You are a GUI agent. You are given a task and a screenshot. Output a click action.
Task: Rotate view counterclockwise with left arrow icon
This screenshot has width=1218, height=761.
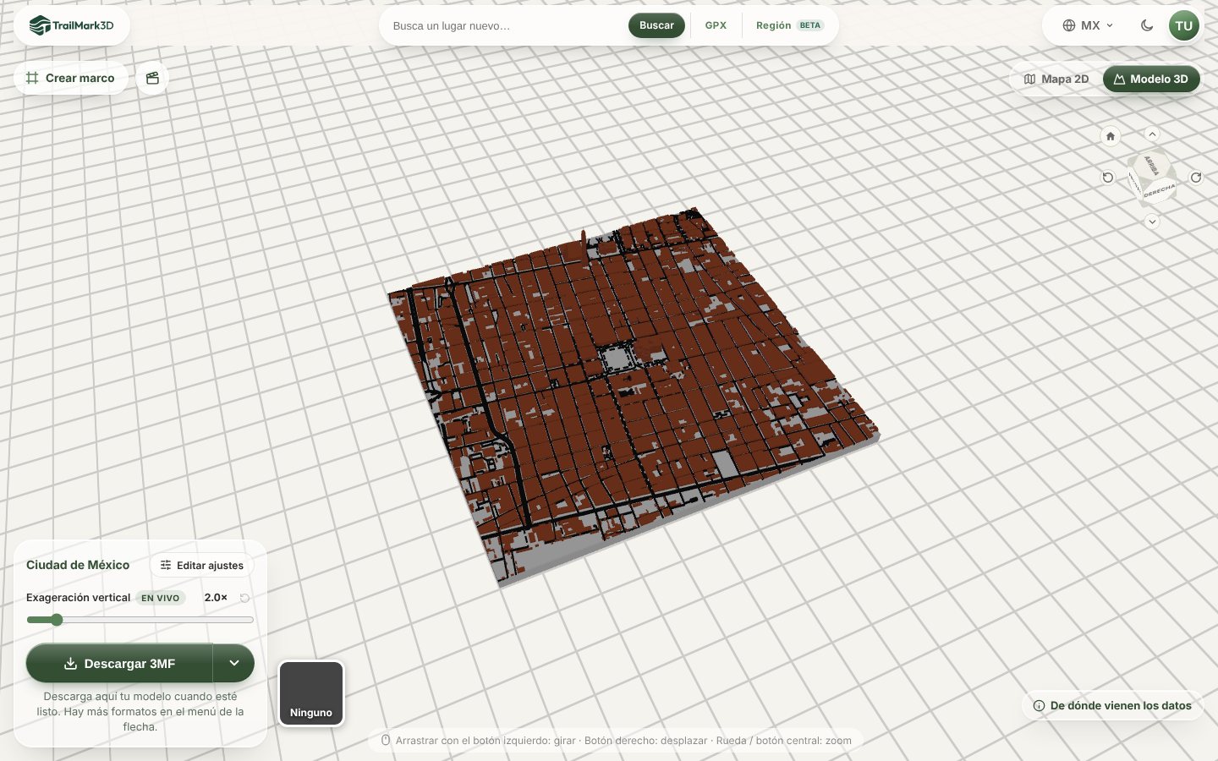click(1108, 178)
